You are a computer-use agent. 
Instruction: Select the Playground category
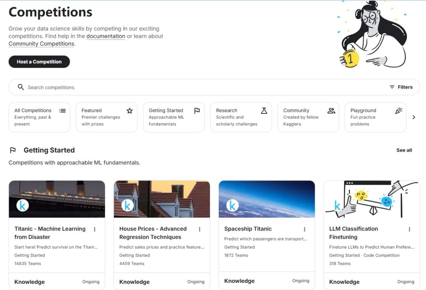376,117
